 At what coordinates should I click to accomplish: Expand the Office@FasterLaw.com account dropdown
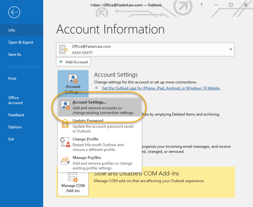point(231,49)
